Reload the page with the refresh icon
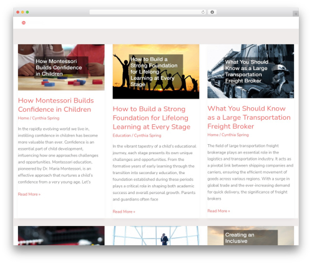Viewport: 312px width, 264px height. click(x=203, y=12)
